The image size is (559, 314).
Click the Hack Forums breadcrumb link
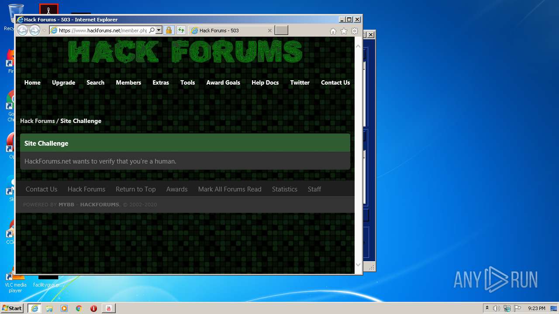(38, 121)
